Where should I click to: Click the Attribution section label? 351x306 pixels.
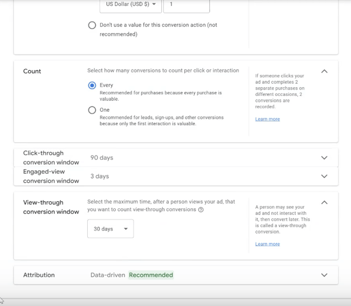39,275
